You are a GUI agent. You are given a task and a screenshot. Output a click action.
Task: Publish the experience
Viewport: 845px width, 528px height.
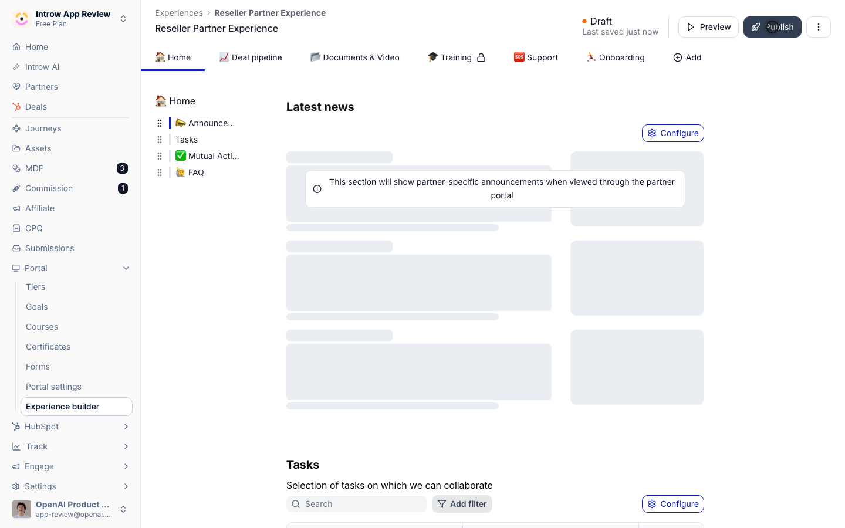[772, 27]
